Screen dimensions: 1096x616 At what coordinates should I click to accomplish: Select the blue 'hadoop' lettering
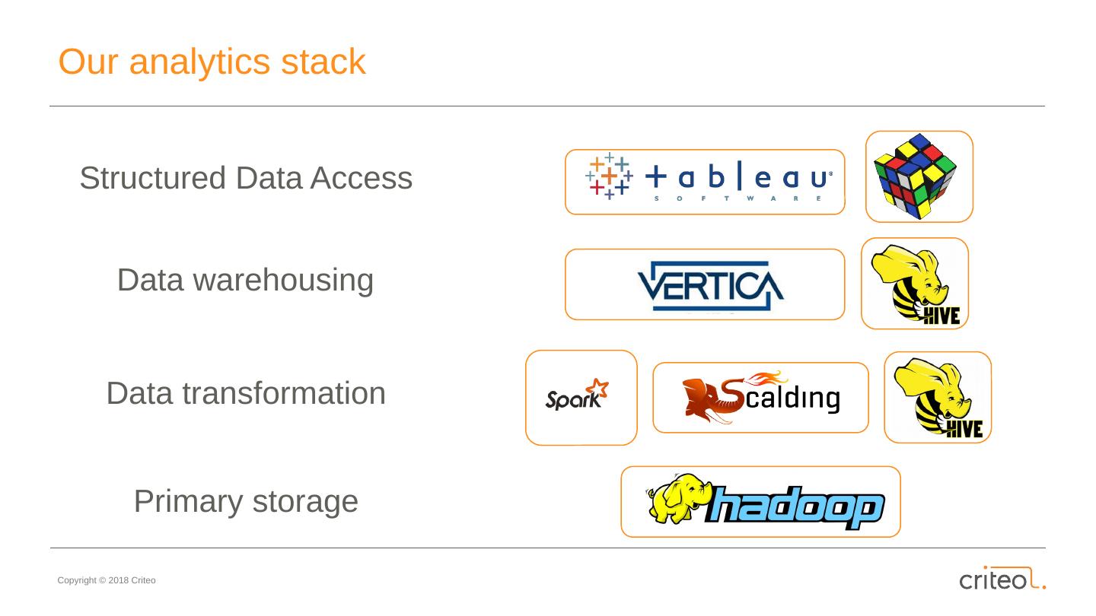click(x=794, y=507)
